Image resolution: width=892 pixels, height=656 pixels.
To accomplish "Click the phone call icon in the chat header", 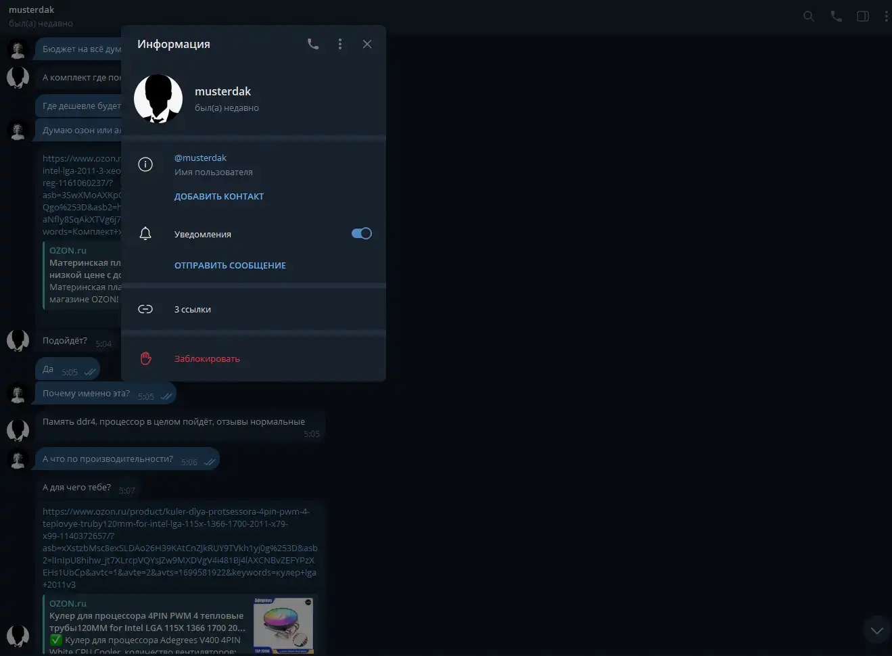I will click(837, 16).
